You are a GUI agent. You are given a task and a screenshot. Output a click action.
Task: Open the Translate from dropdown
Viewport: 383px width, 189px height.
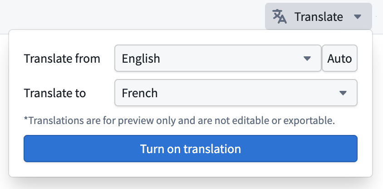tap(218, 58)
